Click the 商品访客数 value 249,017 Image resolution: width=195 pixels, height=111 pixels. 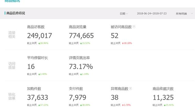pos(39,36)
